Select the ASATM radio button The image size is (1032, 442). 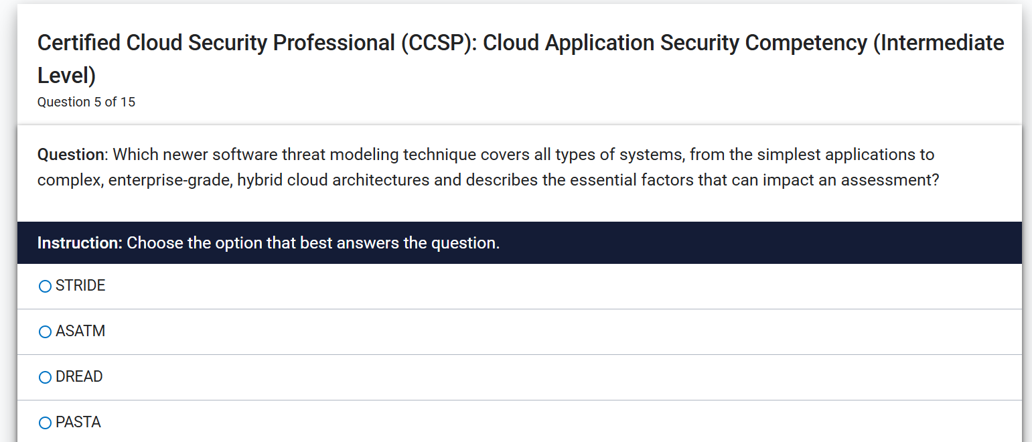coord(45,331)
